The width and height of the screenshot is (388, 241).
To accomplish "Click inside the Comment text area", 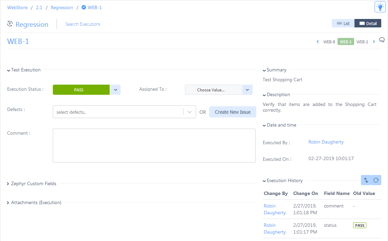I will pyautogui.click(x=154, y=146).
